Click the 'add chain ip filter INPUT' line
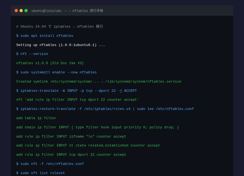 coord(98,127)
